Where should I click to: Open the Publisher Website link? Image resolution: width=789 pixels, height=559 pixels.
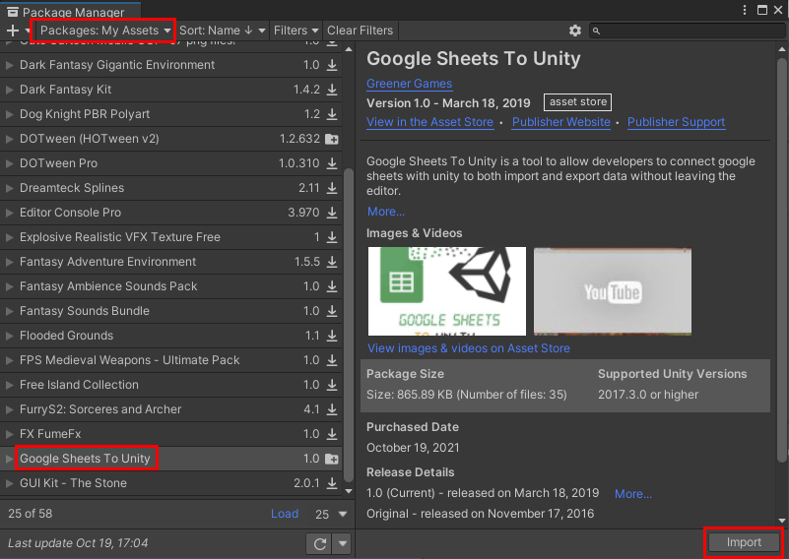point(561,122)
